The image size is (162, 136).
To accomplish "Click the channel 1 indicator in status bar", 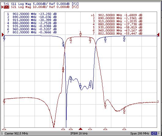I will coord(2,134).
